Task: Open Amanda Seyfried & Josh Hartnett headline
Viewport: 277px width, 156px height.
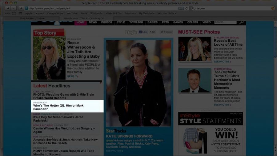Action: (x=65, y=141)
